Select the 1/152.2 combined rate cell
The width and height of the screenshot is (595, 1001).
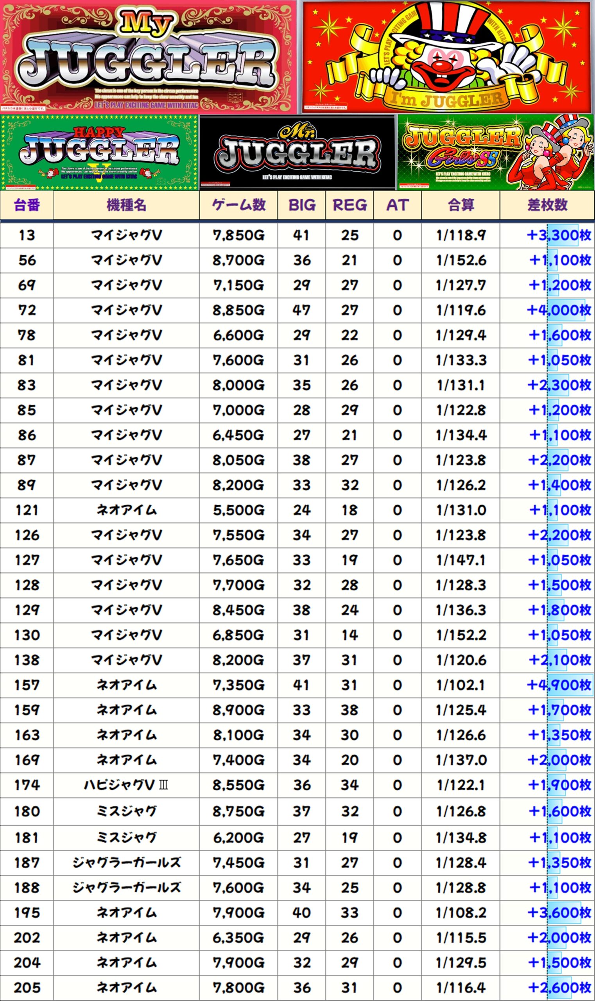tap(461, 635)
